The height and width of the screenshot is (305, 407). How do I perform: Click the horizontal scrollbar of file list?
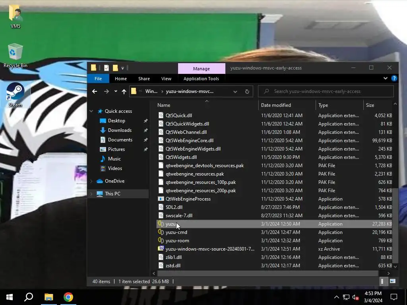[267, 273]
